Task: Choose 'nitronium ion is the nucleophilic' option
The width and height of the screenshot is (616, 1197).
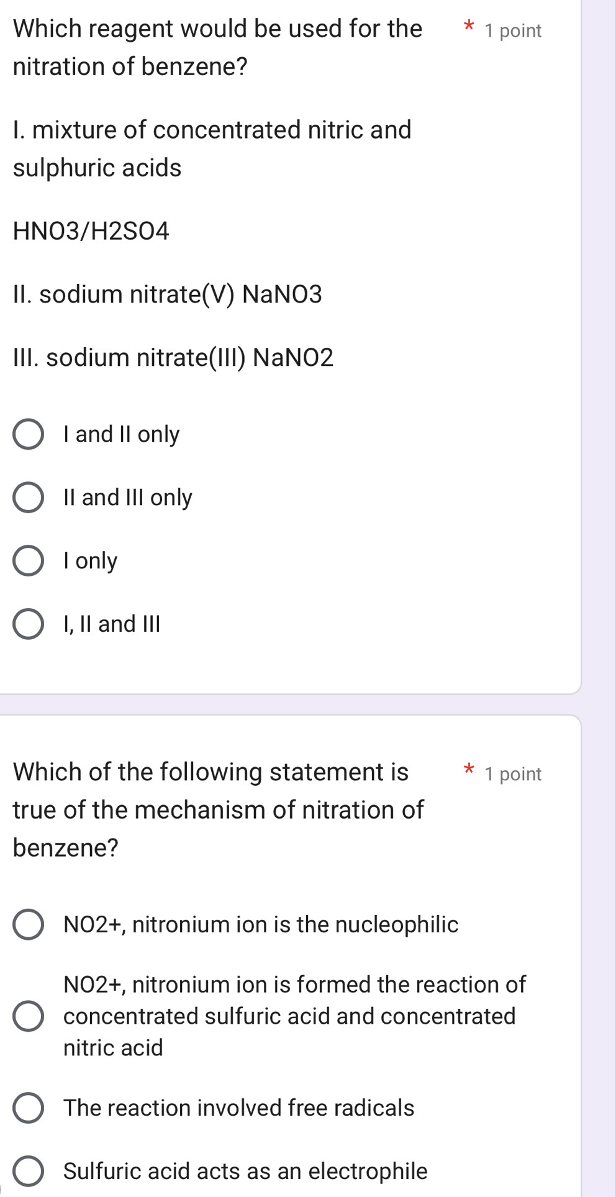Action: click(29, 924)
